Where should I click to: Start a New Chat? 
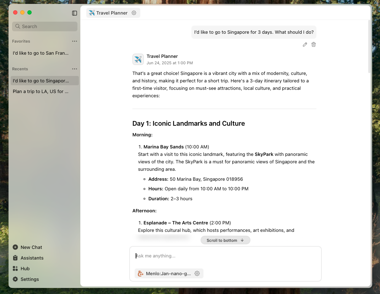31,247
